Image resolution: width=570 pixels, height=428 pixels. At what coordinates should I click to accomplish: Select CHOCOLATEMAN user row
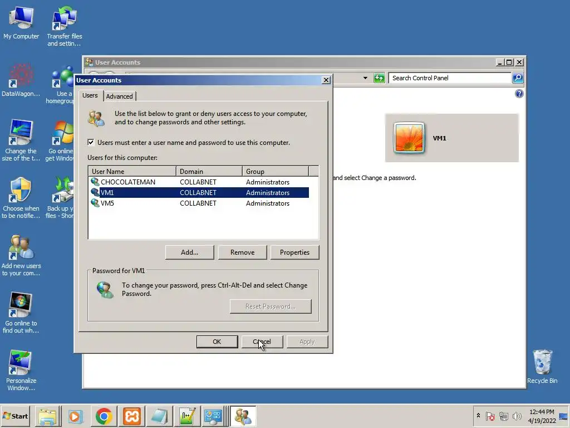[199, 182]
